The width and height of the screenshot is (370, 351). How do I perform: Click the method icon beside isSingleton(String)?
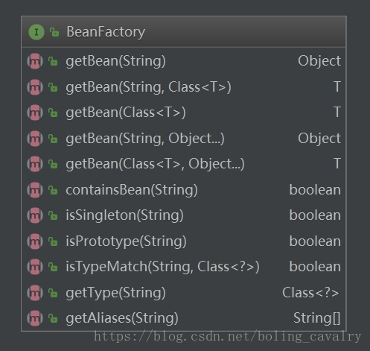[35, 215]
